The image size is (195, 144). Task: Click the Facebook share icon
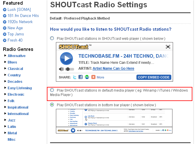(81, 77)
